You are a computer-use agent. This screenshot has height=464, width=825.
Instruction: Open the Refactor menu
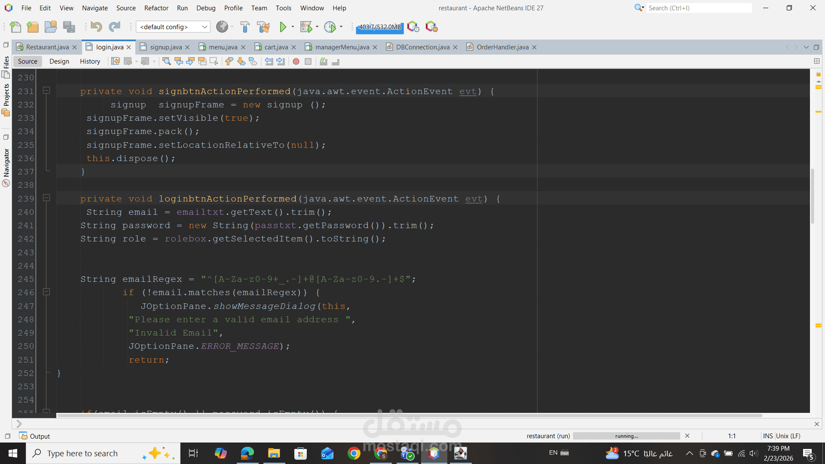pyautogui.click(x=156, y=8)
